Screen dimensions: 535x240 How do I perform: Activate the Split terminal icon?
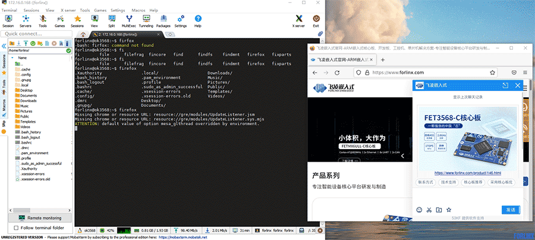click(x=112, y=21)
